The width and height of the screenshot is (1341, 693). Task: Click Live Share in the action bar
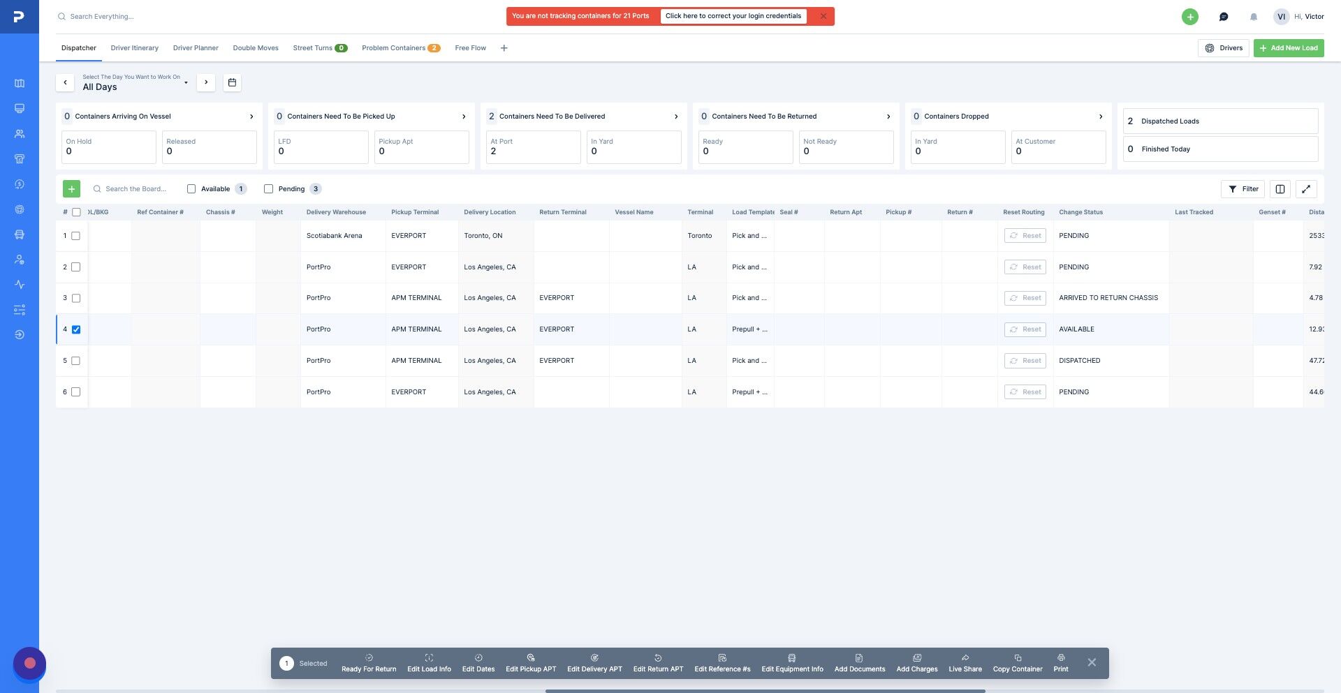coord(965,664)
